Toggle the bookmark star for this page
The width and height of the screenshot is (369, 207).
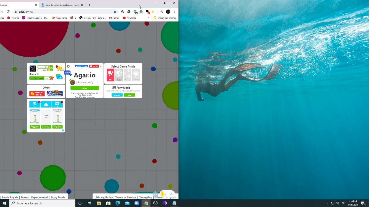tap(115, 12)
